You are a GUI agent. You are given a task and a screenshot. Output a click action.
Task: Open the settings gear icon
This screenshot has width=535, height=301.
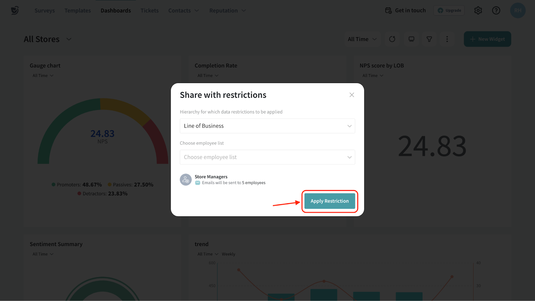coord(478,10)
